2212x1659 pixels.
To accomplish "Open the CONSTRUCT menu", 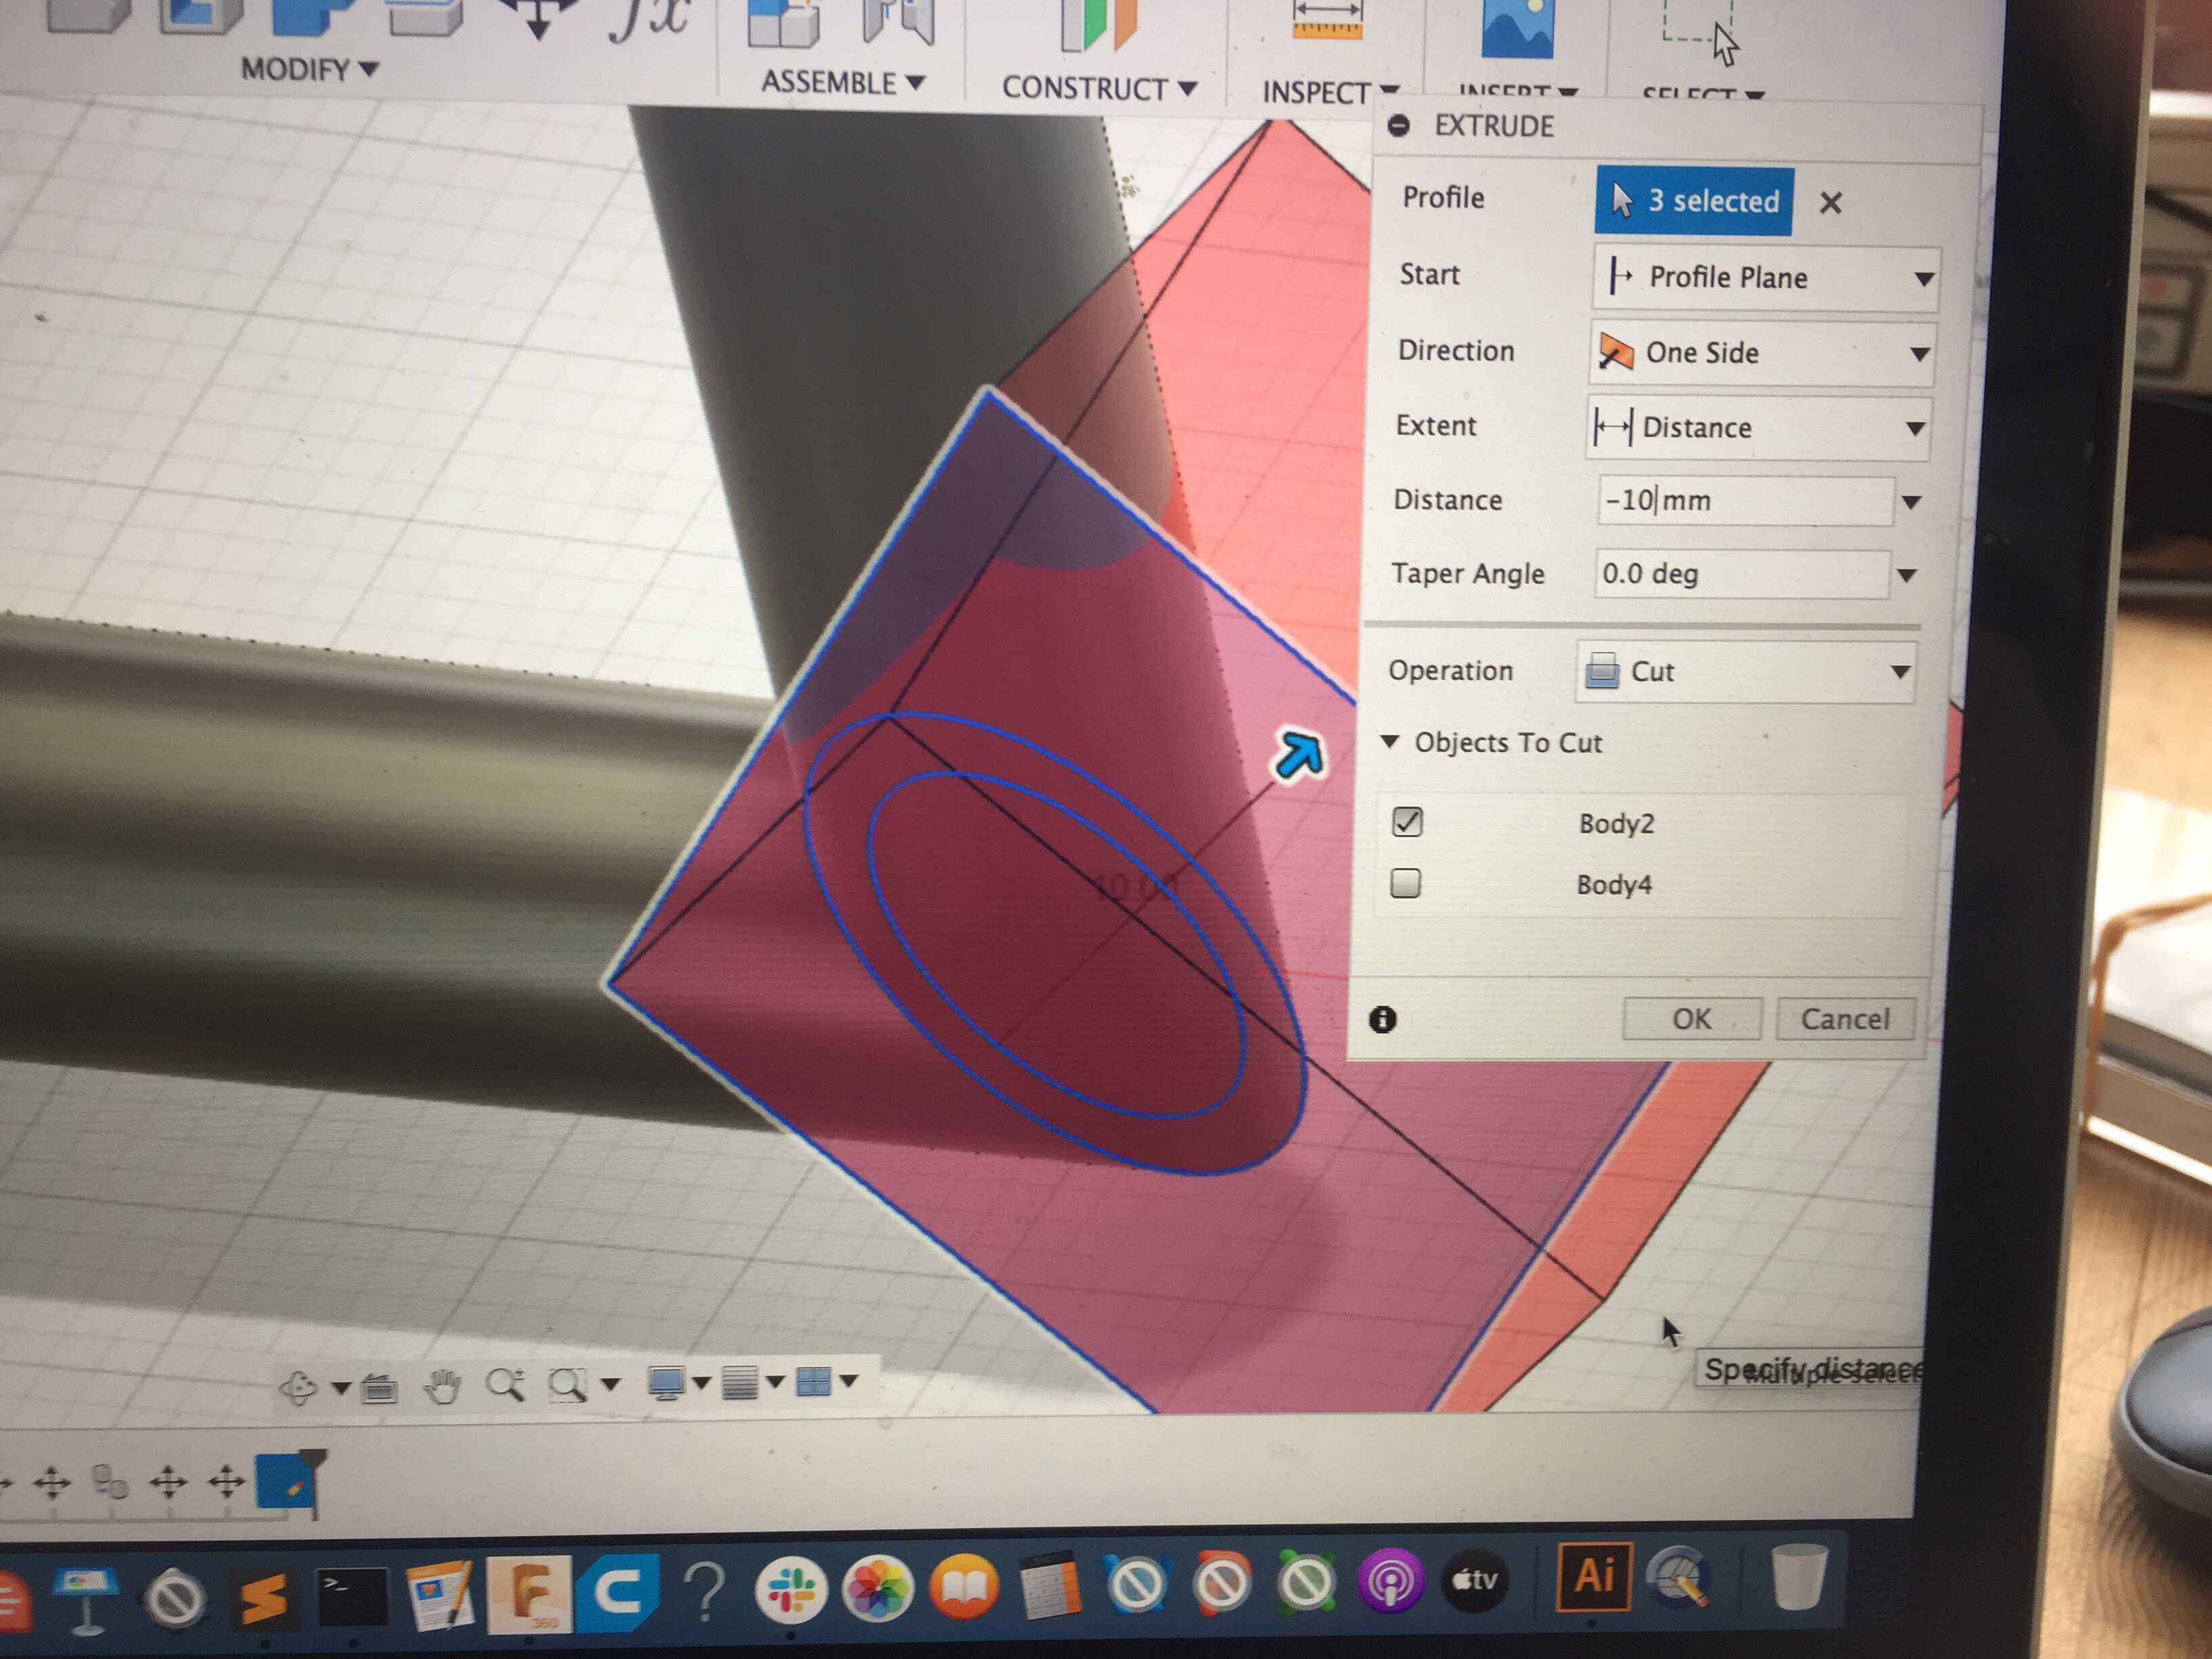I will [1098, 88].
